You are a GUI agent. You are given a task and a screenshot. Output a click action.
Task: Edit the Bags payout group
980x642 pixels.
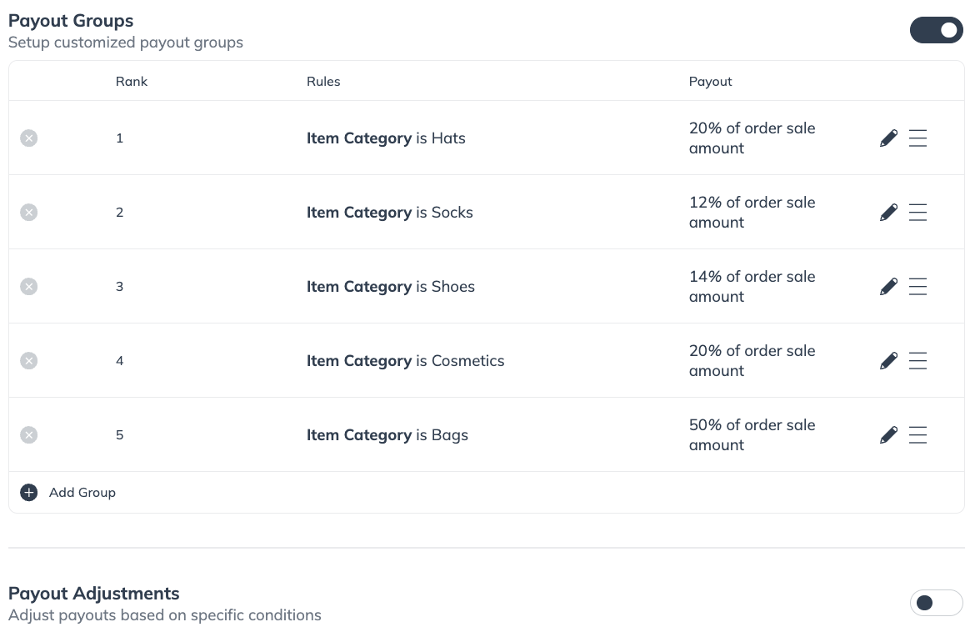point(888,435)
